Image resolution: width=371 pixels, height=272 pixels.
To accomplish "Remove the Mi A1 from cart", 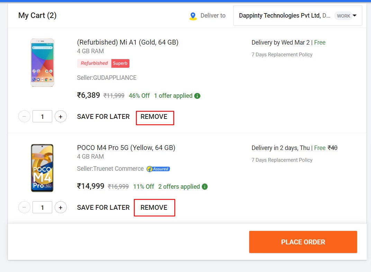I will 154,117.
